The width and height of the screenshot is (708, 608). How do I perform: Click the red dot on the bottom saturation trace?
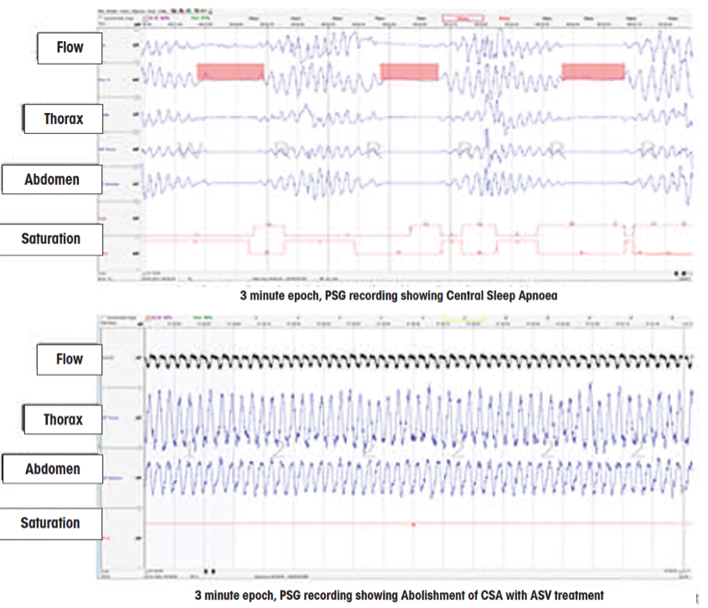tap(414, 524)
